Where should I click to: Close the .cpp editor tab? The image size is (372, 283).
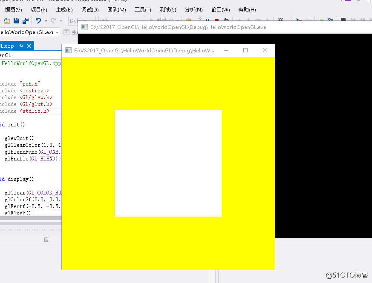(29, 46)
